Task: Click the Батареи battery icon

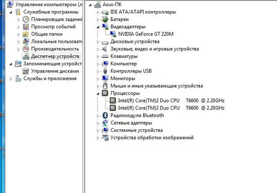Action: point(105,19)
